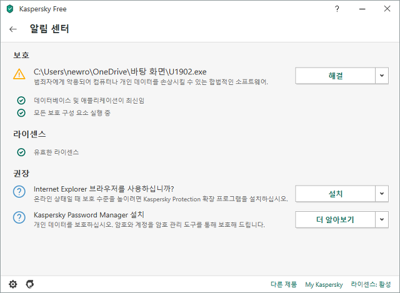This screenshot has height=293, width=400.
Task: Click the Kaspersky Password Manager 설치 heading
Action: click(89, 215)
